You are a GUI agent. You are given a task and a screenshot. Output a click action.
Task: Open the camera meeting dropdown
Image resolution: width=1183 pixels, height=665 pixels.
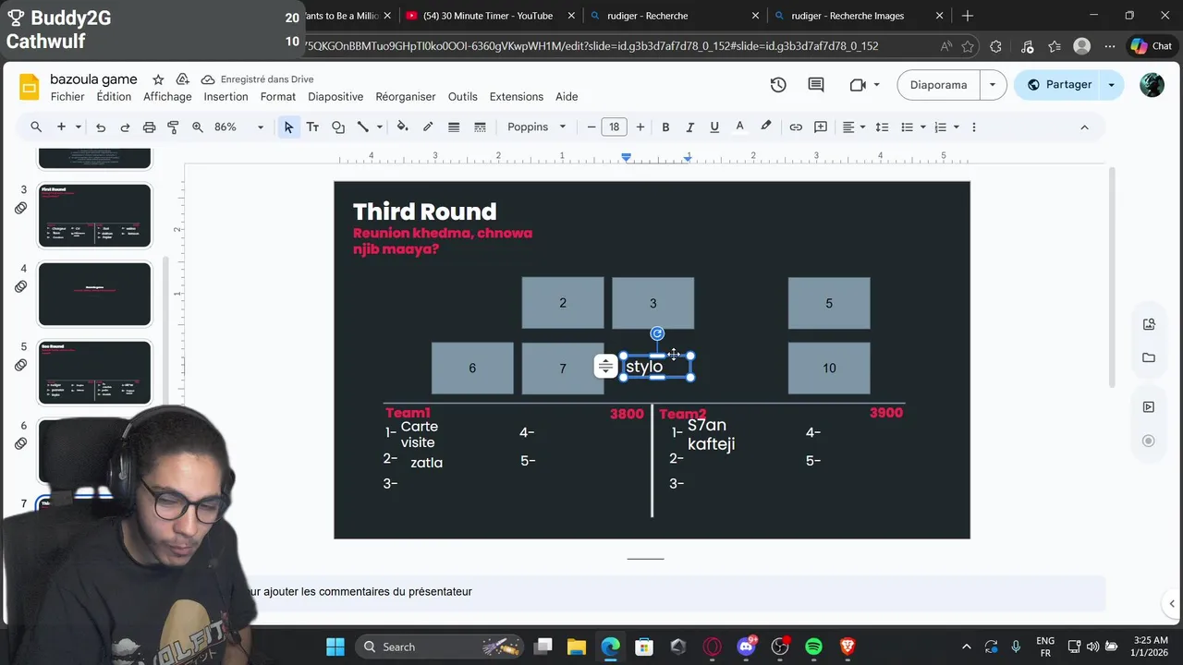point(876,85)
